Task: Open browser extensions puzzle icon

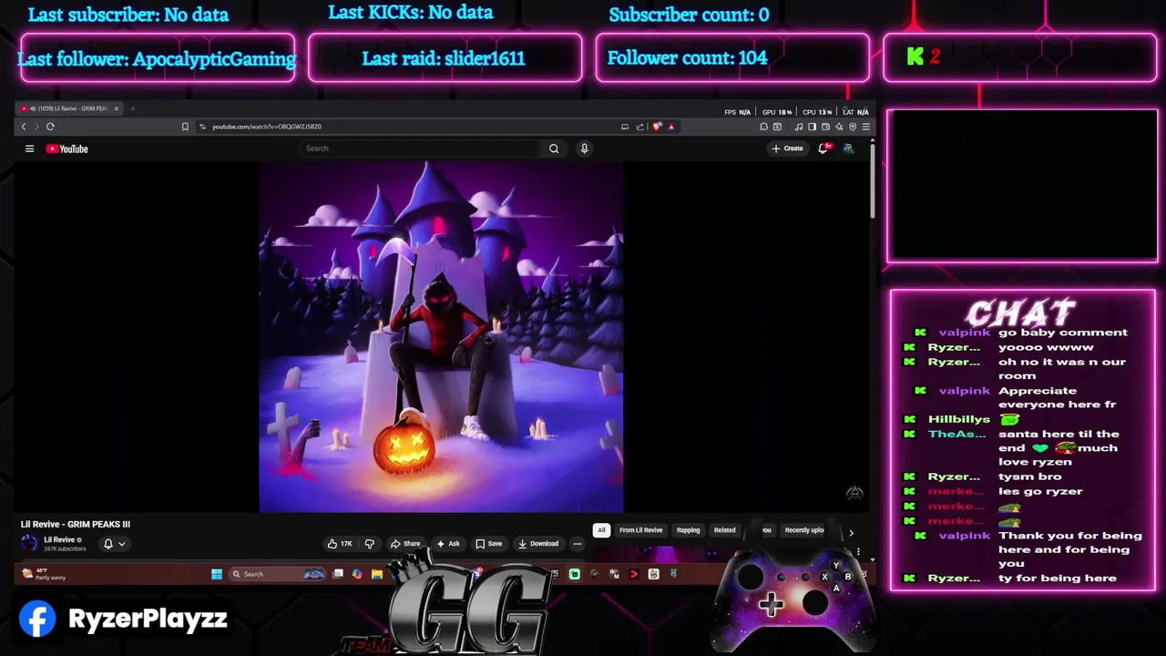Action: click(763, 127)
